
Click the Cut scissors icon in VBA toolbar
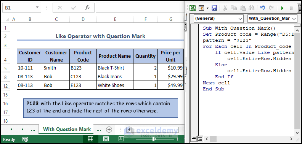coord(225,8)
